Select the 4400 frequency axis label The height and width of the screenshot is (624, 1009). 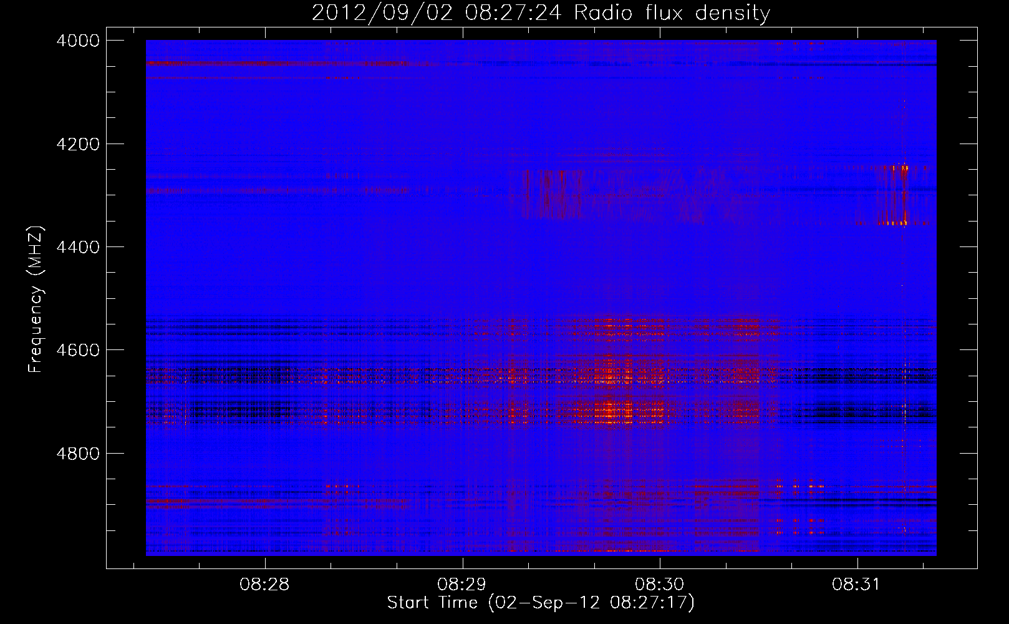78,247
